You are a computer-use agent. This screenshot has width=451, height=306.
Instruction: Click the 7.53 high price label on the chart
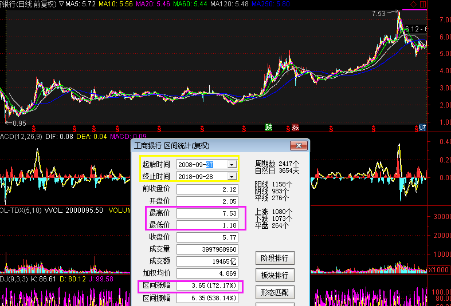[x=379, y=14]
